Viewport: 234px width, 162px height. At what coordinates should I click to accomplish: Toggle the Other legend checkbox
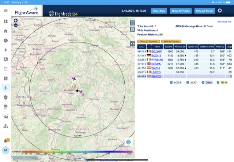pyautogui.click(x=203, y=82)
